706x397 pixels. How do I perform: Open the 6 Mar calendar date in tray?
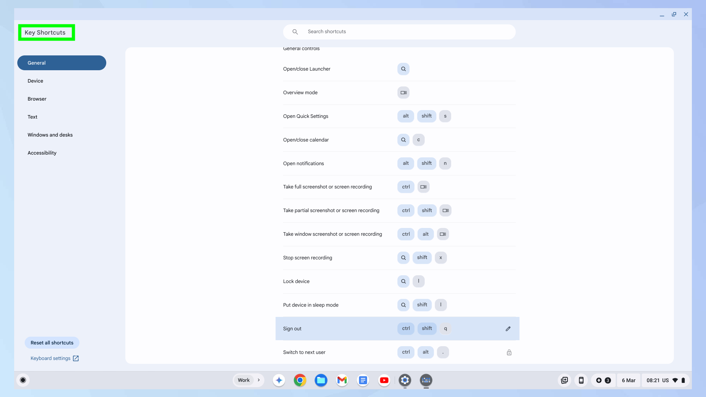click(x=628, y=380)
